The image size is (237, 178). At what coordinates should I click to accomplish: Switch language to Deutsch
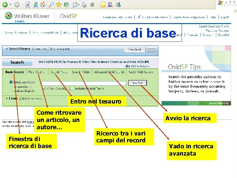[208, 35]
